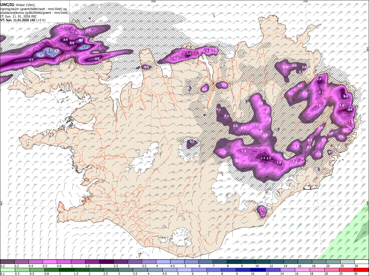Click the 5.7 precipitation value on the map
Viewport: 369px width, 276px height.
tap(57, 51)
